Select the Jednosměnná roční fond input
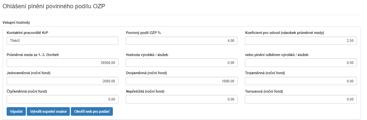The width and height of the screenshot is (367, 120). (x=63, y=81)
